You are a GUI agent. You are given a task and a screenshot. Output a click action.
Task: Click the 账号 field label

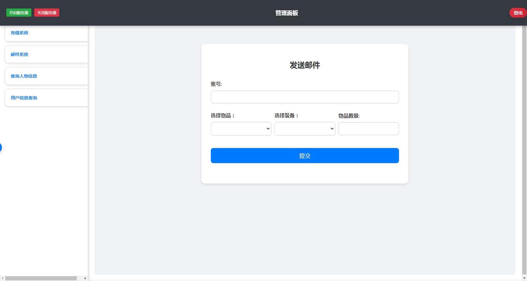[216, 84]
